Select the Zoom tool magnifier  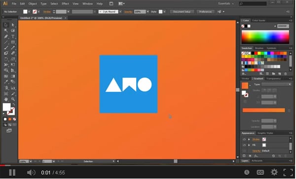click(x=13, y=99)
